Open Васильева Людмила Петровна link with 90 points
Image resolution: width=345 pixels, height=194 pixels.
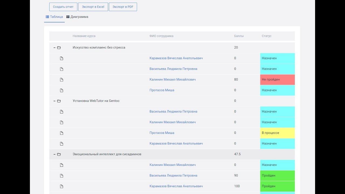(173, 175)
